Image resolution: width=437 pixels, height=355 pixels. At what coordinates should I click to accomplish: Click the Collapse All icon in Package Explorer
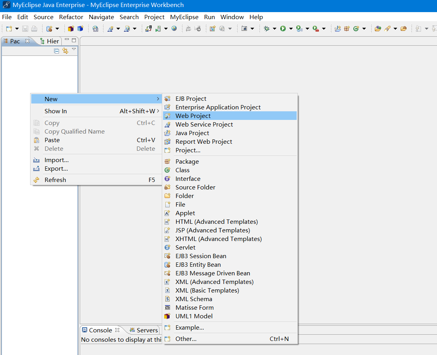tap(57, 51)
